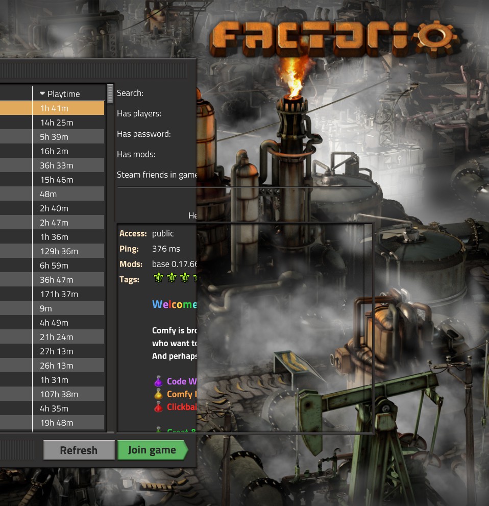This screenshot has width=489, height=506.
Task: Select the server with 48m playtime
Action: (52, 194)
